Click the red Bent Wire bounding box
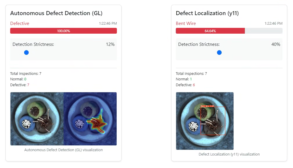Viewport: 293px width, 168px height. [213, 121]
